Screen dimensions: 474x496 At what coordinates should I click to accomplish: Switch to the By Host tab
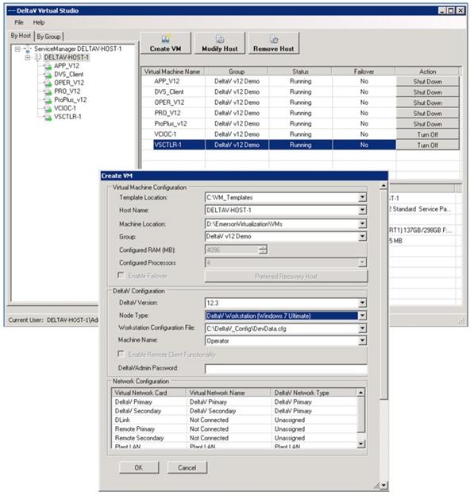(x=21, y=36)
